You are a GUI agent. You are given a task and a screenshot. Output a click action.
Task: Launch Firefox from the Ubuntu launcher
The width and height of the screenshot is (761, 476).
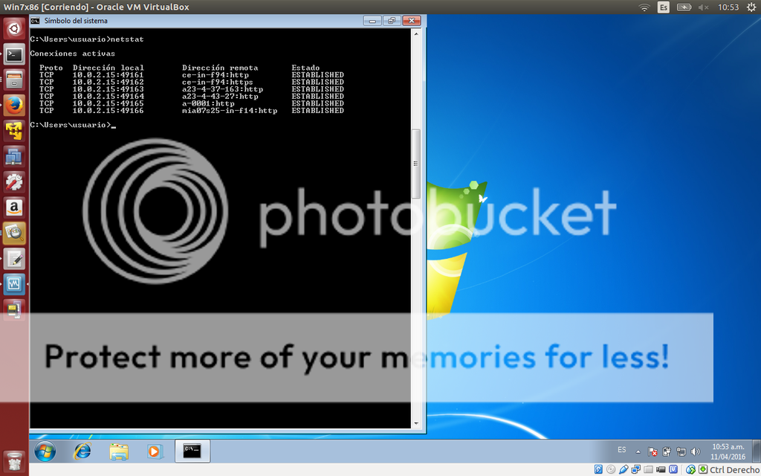point(14,106)
